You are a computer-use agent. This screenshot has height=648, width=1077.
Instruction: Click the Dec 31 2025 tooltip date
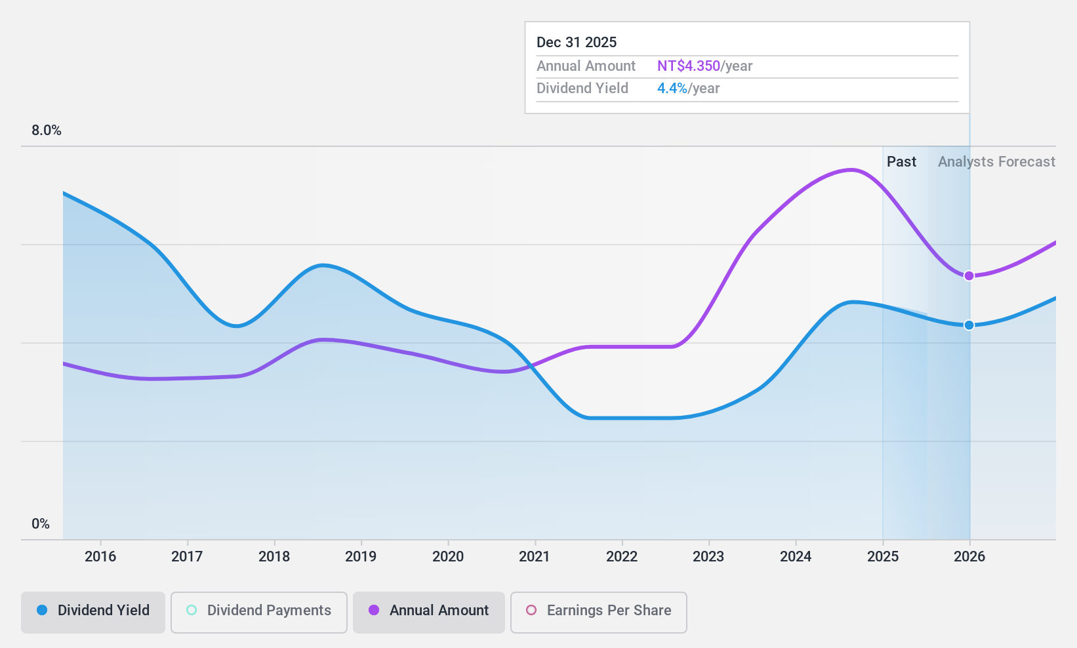[577, 42]
